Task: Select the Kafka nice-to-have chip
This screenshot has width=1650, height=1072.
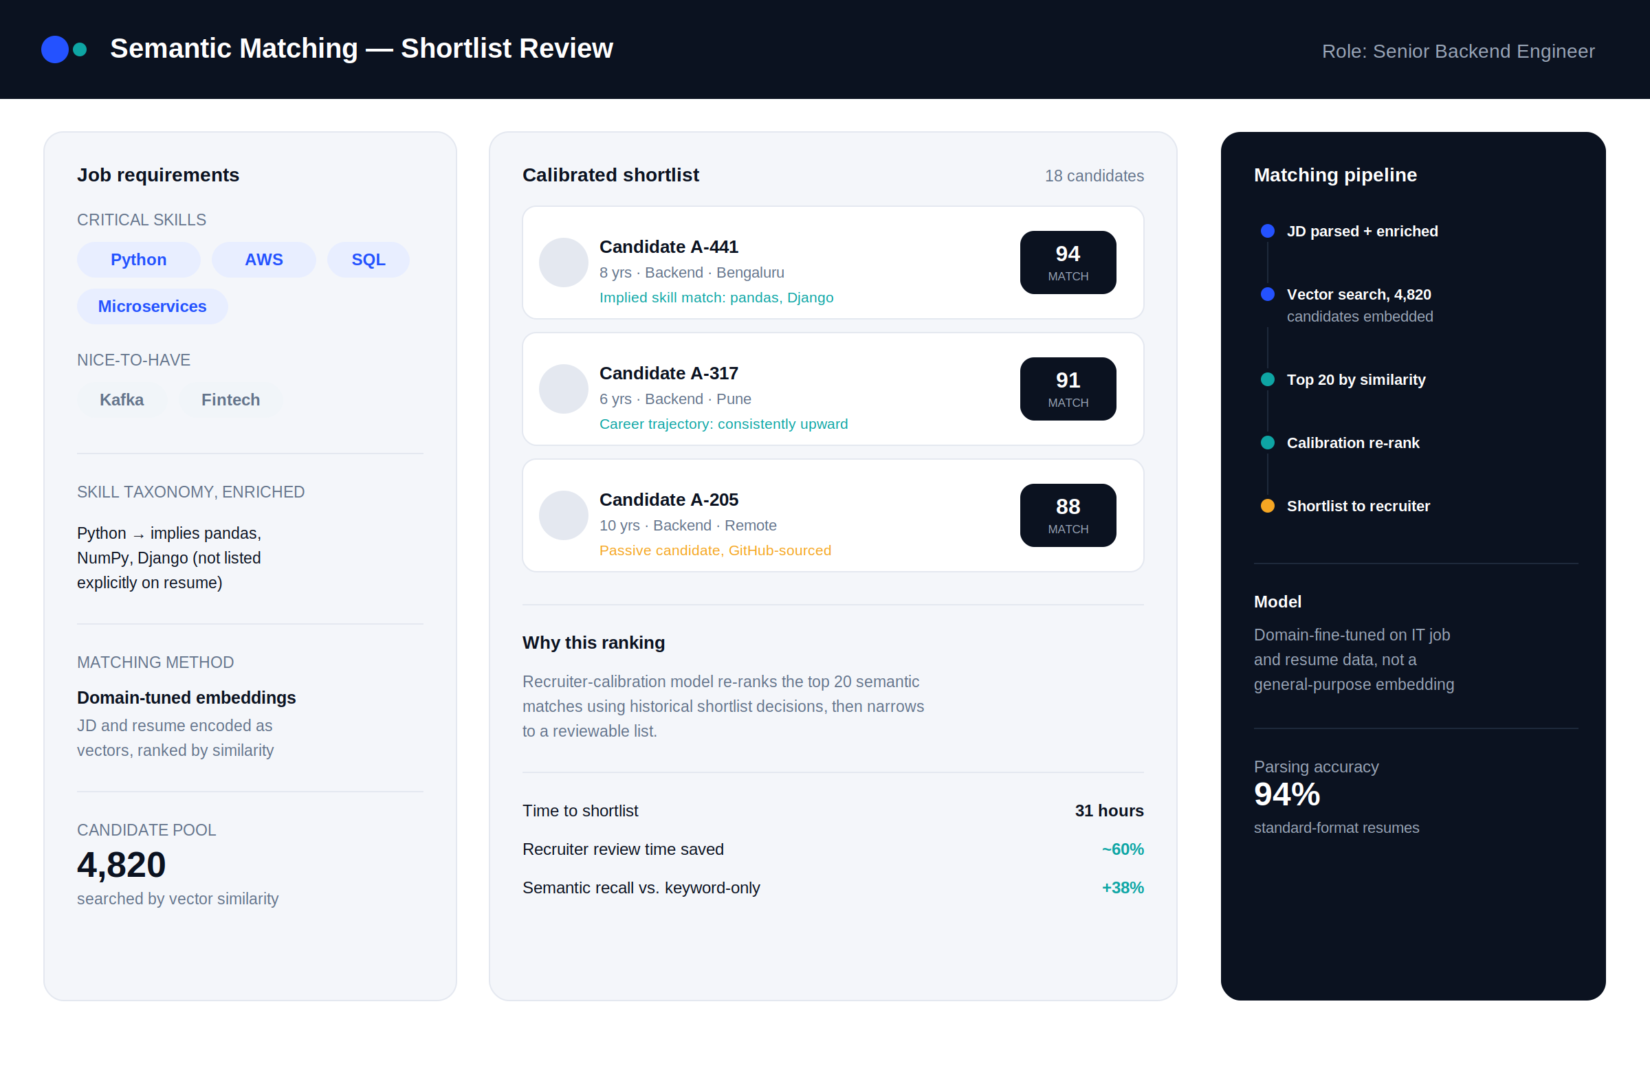Action: click(x=122, y=400)
